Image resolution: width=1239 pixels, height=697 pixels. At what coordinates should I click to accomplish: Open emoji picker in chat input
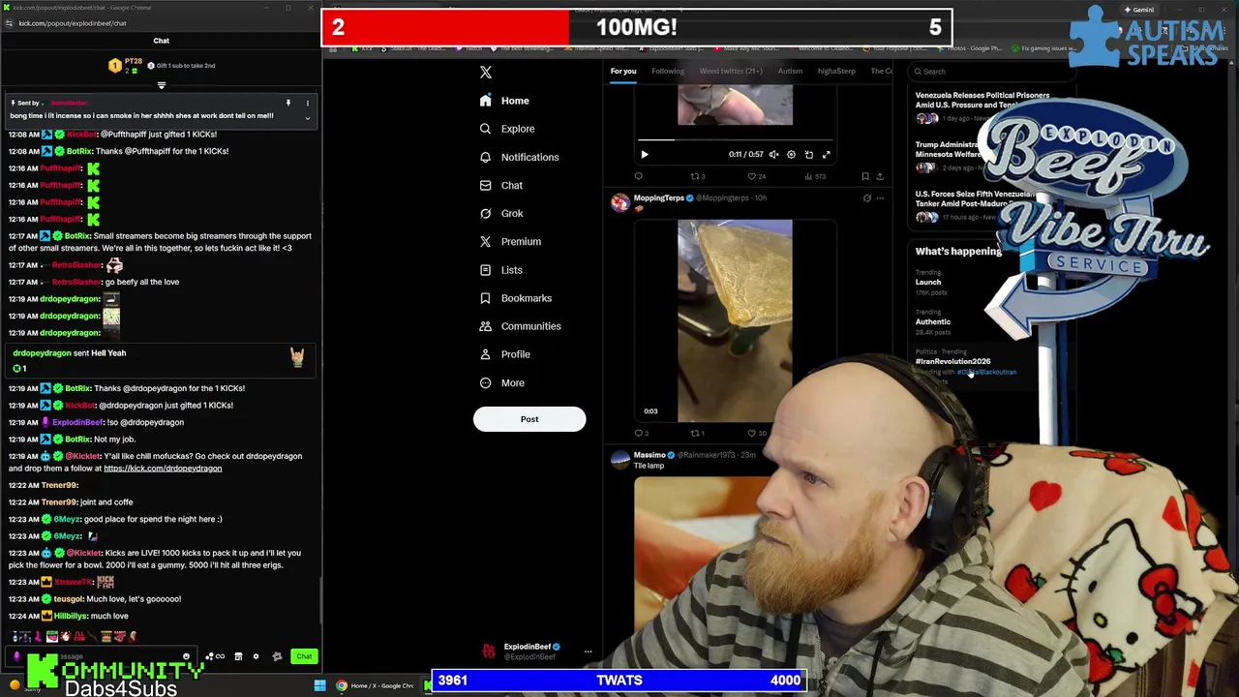186,656
